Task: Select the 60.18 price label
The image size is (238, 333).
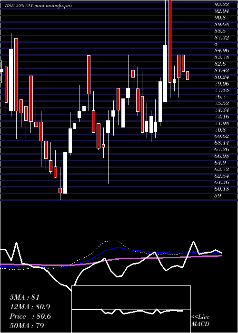Action: pyautogui.click(x=222, y=189)
